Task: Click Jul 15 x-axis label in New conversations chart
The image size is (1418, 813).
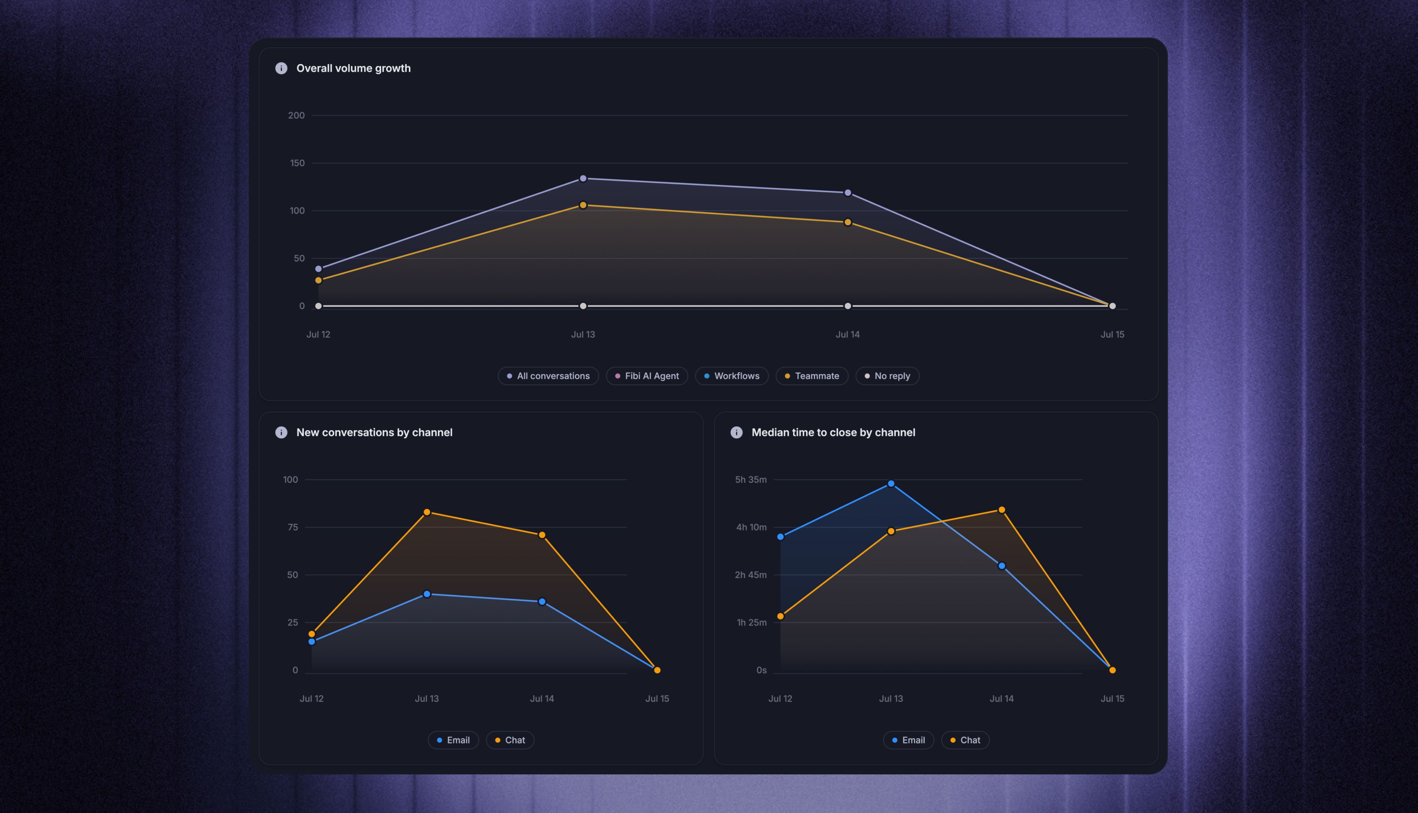Action: (657, 699)
